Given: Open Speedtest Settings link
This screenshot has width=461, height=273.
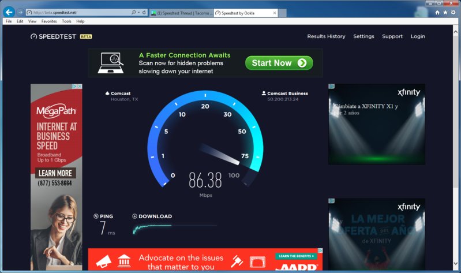Looking at the screenshot, I should 363,36.
